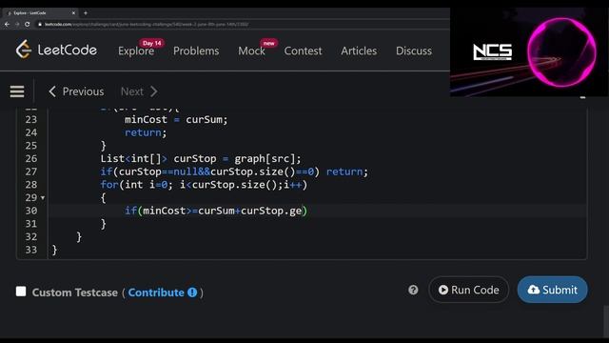
Task: Open the Discuss page
Action: [x=414, y=50]
